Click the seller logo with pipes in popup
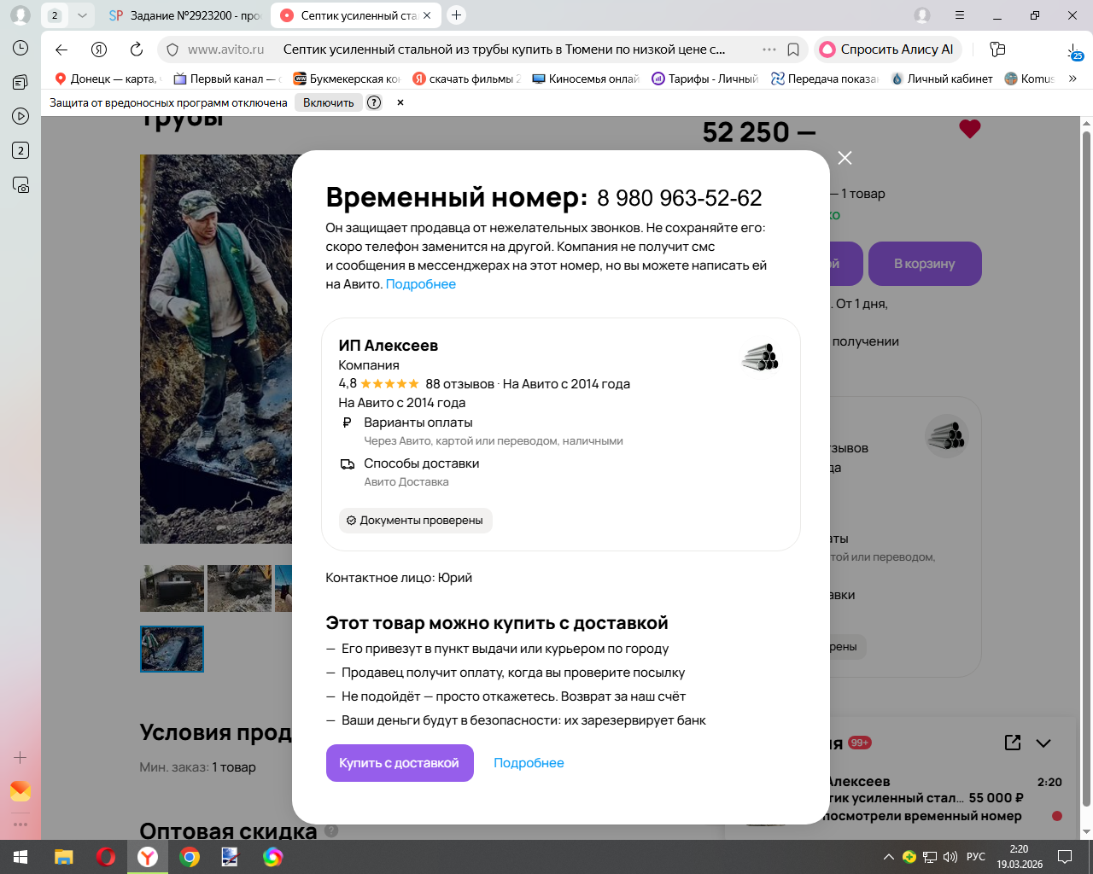 [x=761, y=358]
